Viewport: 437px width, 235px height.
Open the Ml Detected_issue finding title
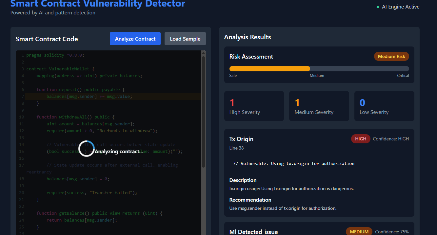(x=253, y=232)
